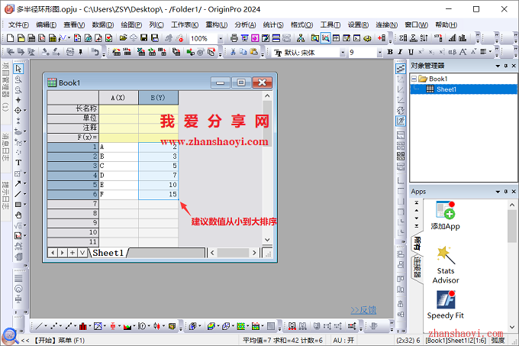This screenshot has width=519, height=346.
Task: Select the Pointer tool in Tools toolbar
Action: 18,69
